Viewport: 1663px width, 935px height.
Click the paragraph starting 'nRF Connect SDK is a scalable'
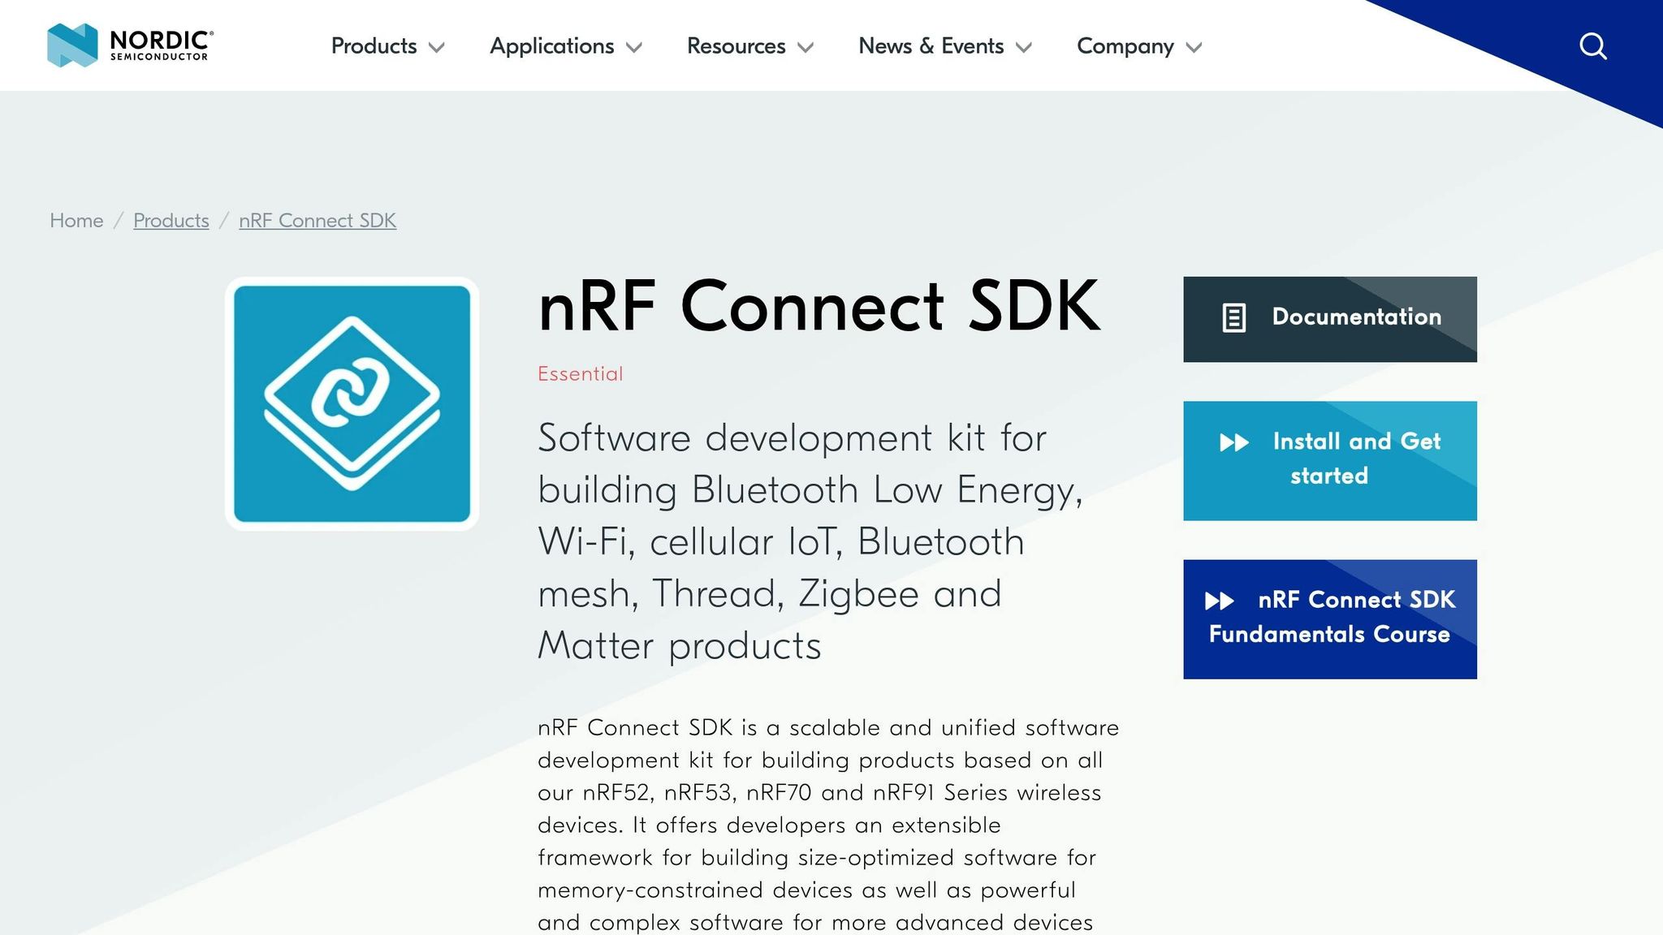click(828, 825)
